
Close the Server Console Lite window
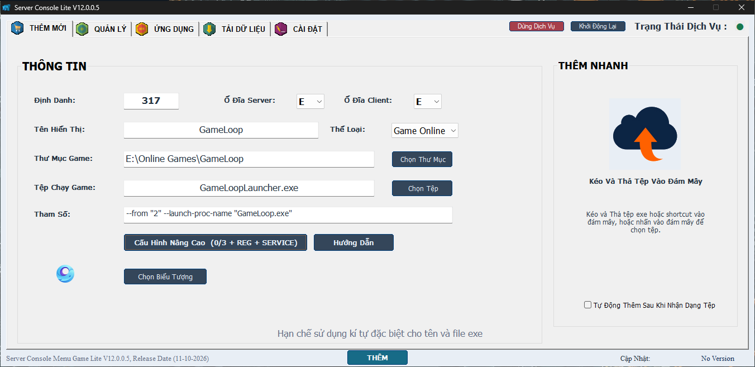tap(741, 7)
